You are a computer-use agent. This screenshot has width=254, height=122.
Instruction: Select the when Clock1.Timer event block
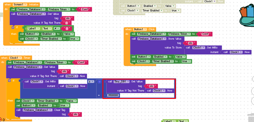(4, 58)
